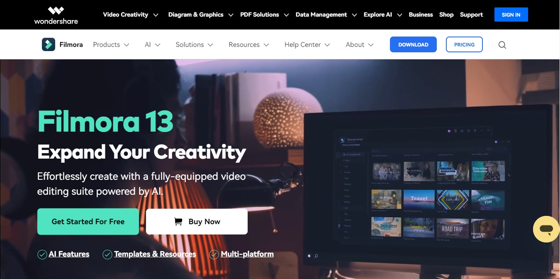Viewport: 560px width, 279px height.
Task: Open the Explore AI menu
Action: point(378,15)
